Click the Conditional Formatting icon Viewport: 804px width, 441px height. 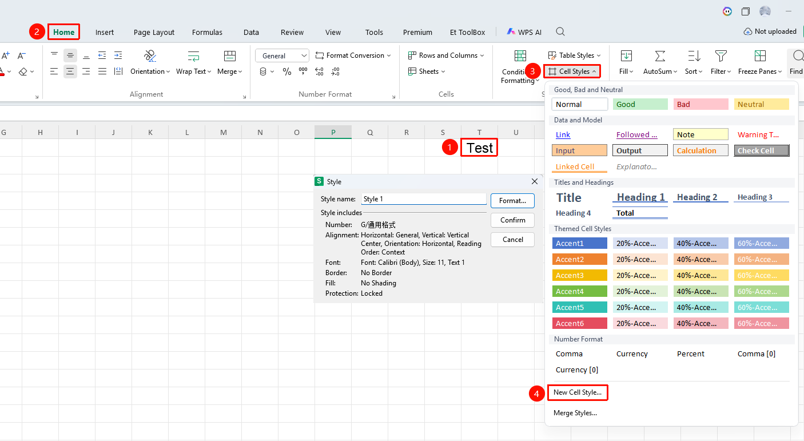click(x=520, y=56)
